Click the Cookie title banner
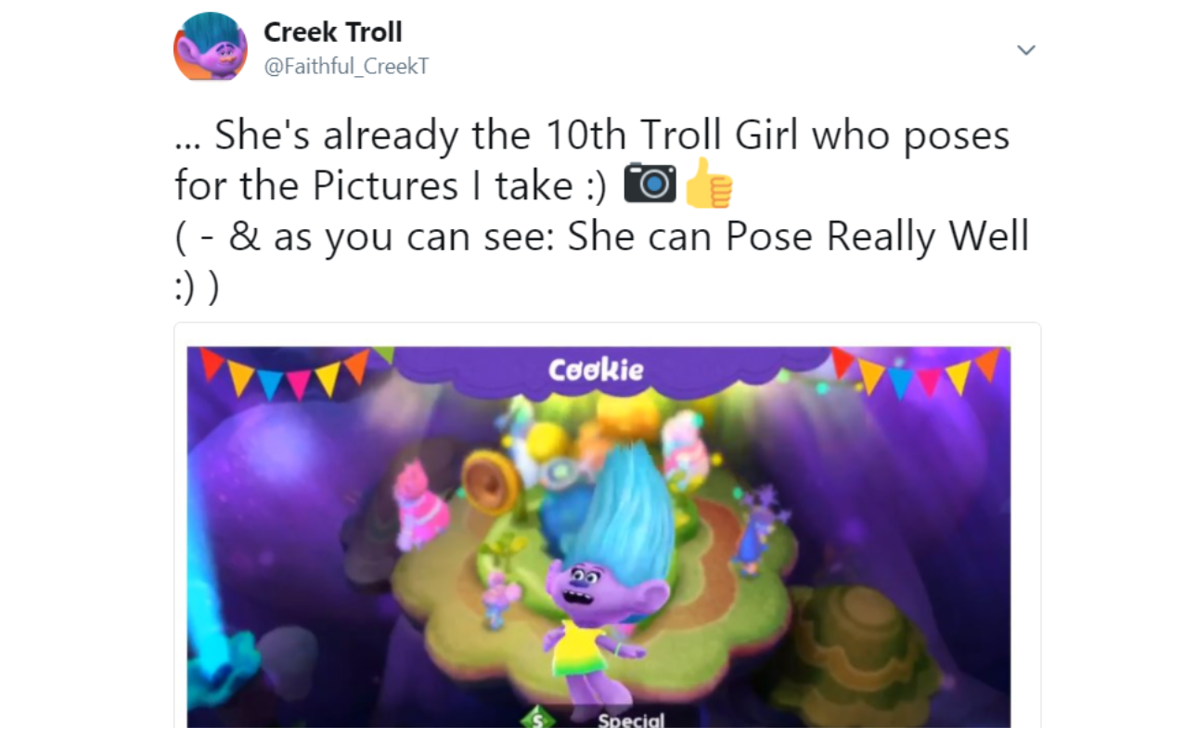The width and height of the screenshot is (1184, 739). coord(595,371)
